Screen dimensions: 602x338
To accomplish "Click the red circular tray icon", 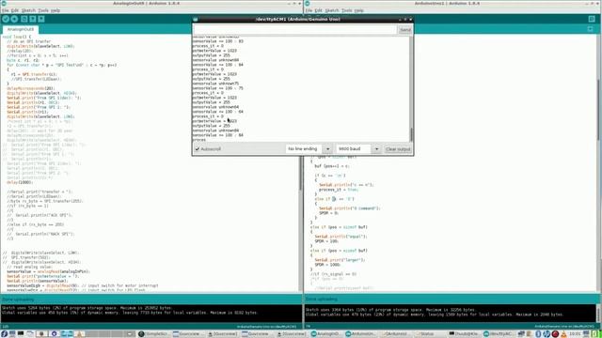I will [555, 334].
